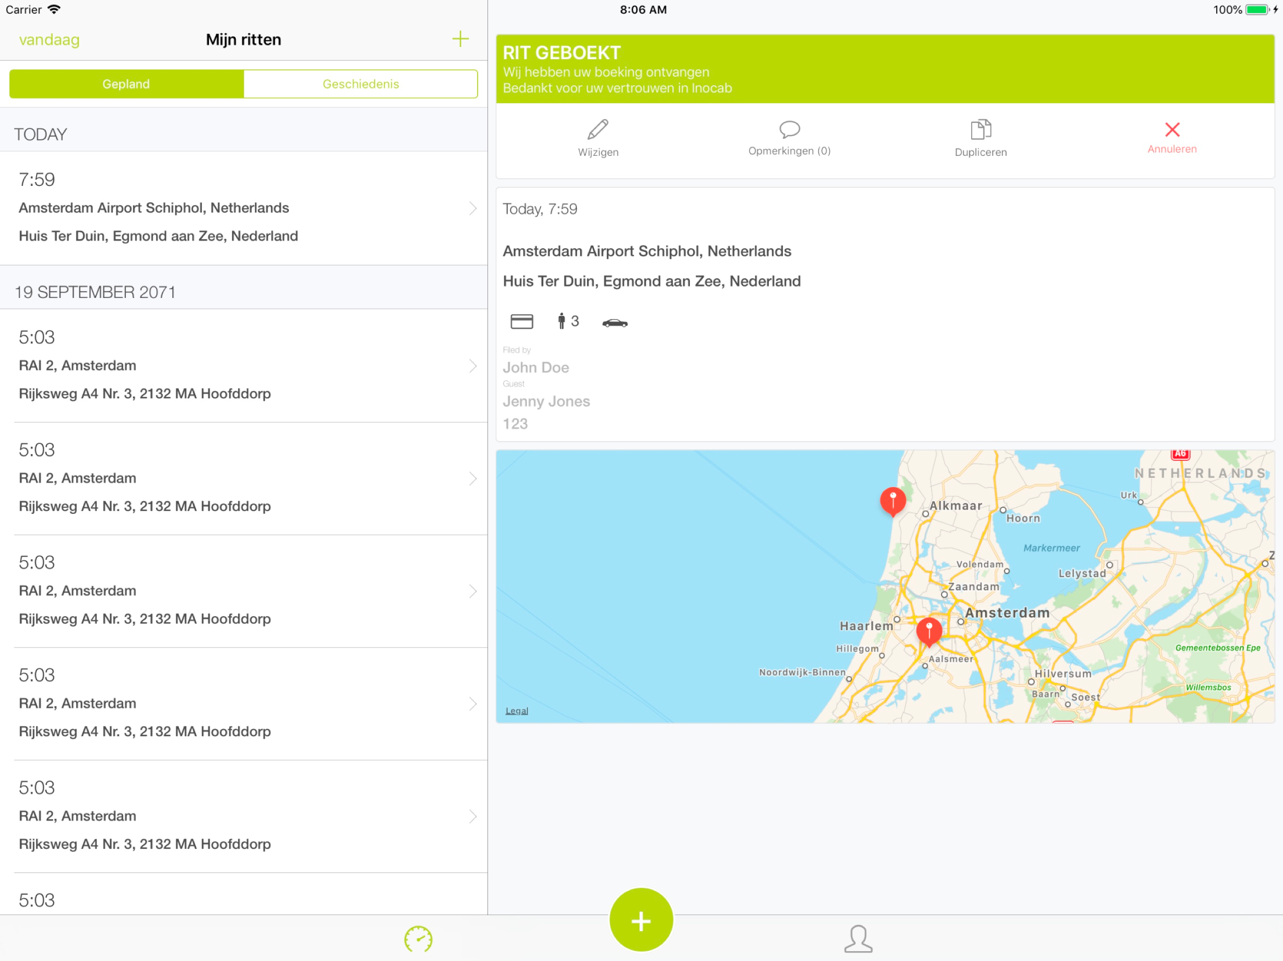Click the Dupliceren copy icon
The height and width of the screenshot is (961, 1283).
click(x=980, y=129)
